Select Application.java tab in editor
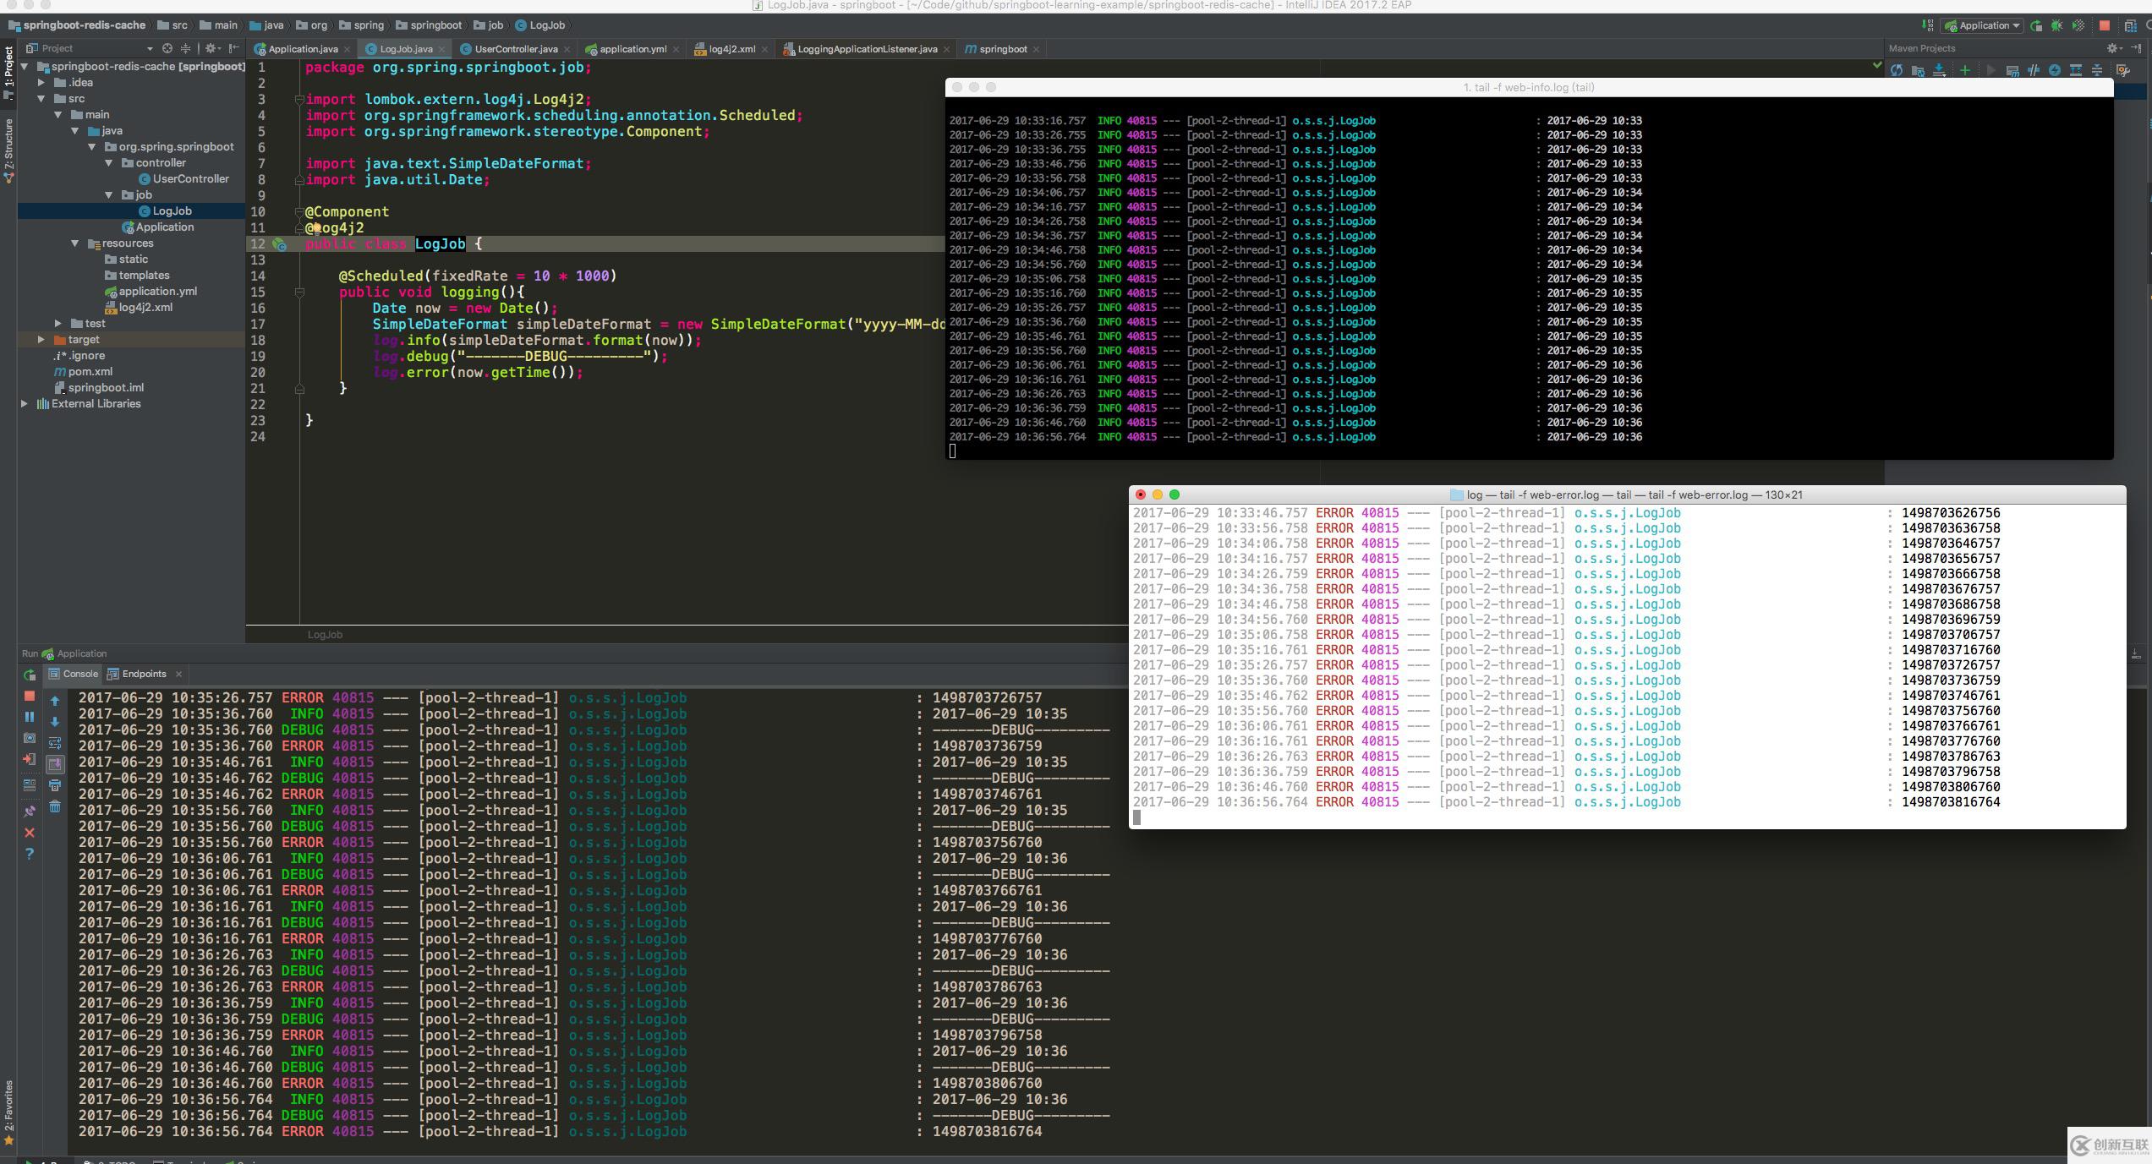 click(x=303, y=47)
